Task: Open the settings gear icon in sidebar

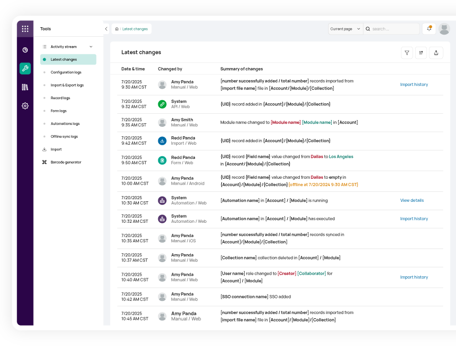Action: click(25, 106)
